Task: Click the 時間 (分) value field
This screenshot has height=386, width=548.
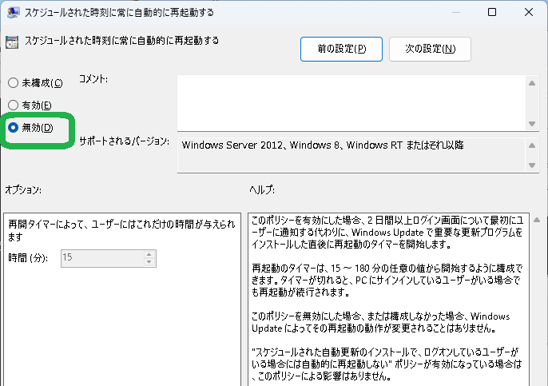Action: point(101,258)
